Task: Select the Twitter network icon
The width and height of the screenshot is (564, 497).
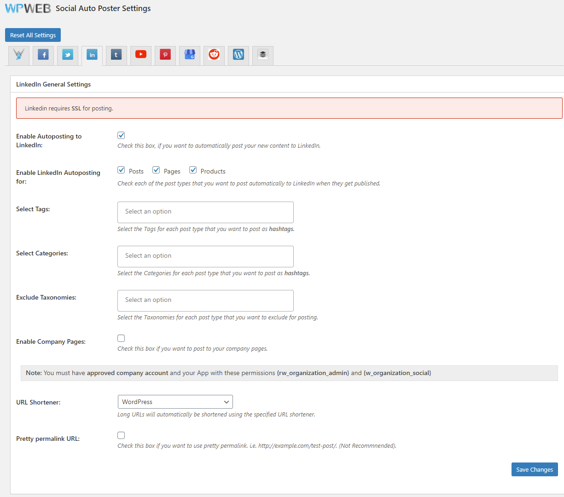Action: [67, 55]
